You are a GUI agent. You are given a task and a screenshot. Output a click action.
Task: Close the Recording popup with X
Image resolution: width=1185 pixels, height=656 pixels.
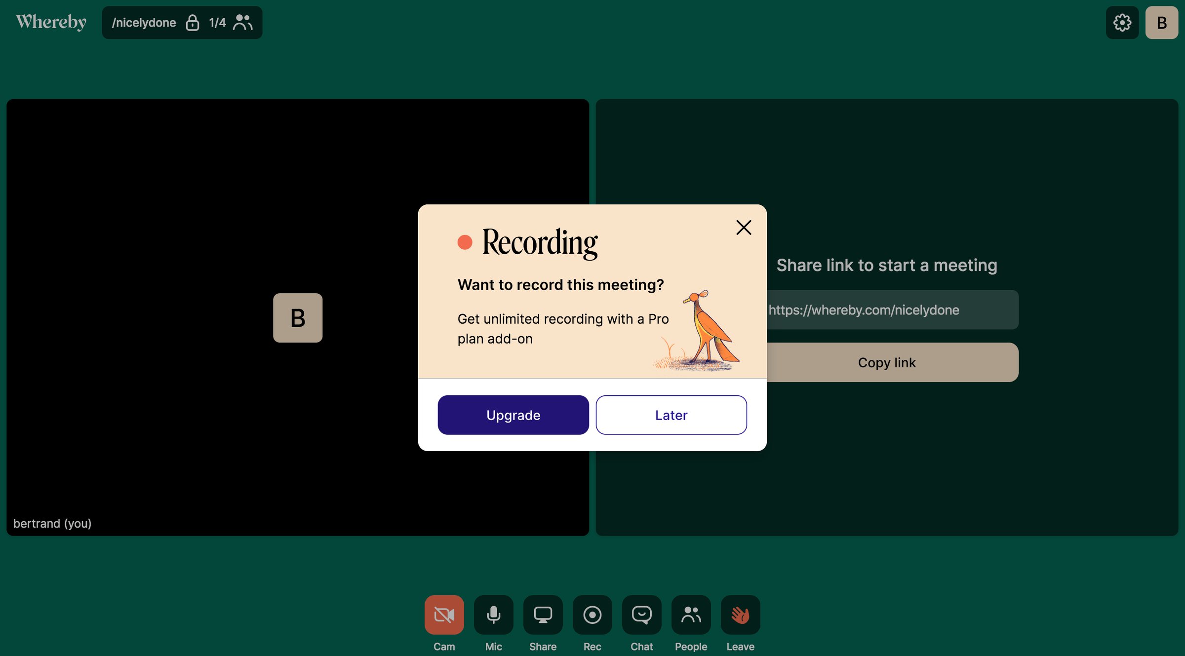[744, 228]
